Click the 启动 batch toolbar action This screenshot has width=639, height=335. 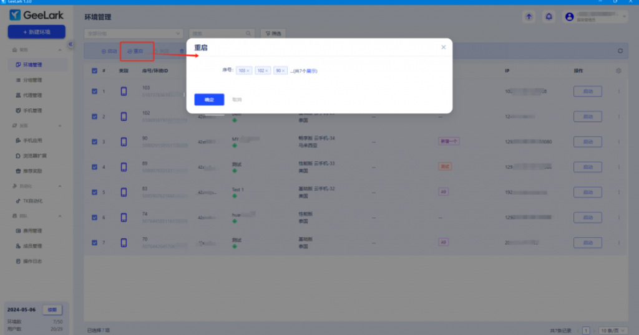109,51
